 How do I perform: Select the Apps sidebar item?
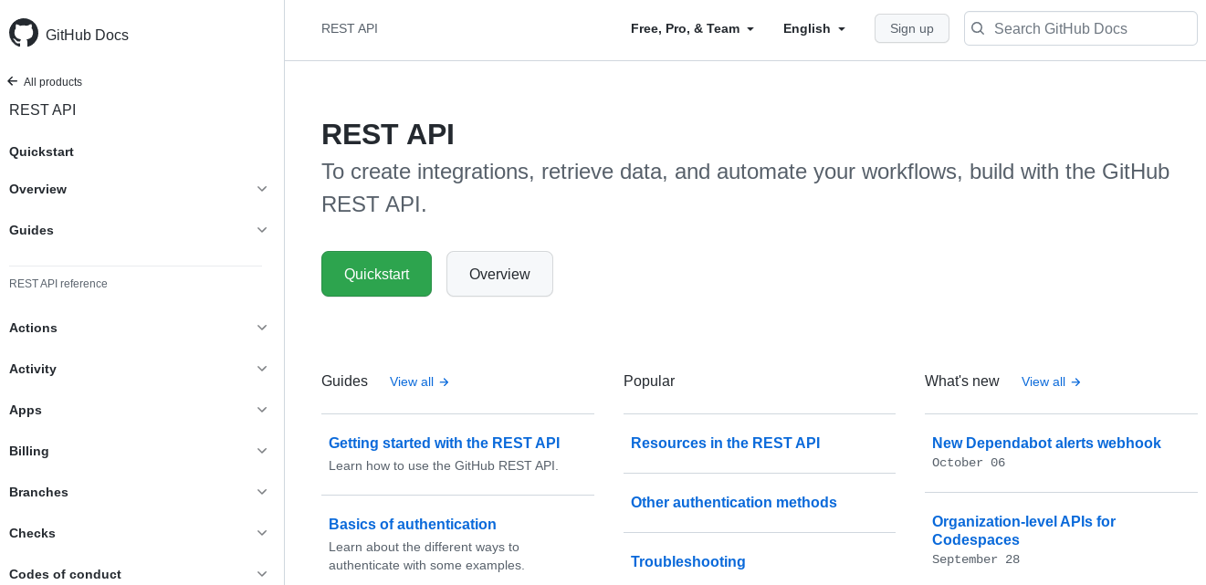(x=26, y=410)
